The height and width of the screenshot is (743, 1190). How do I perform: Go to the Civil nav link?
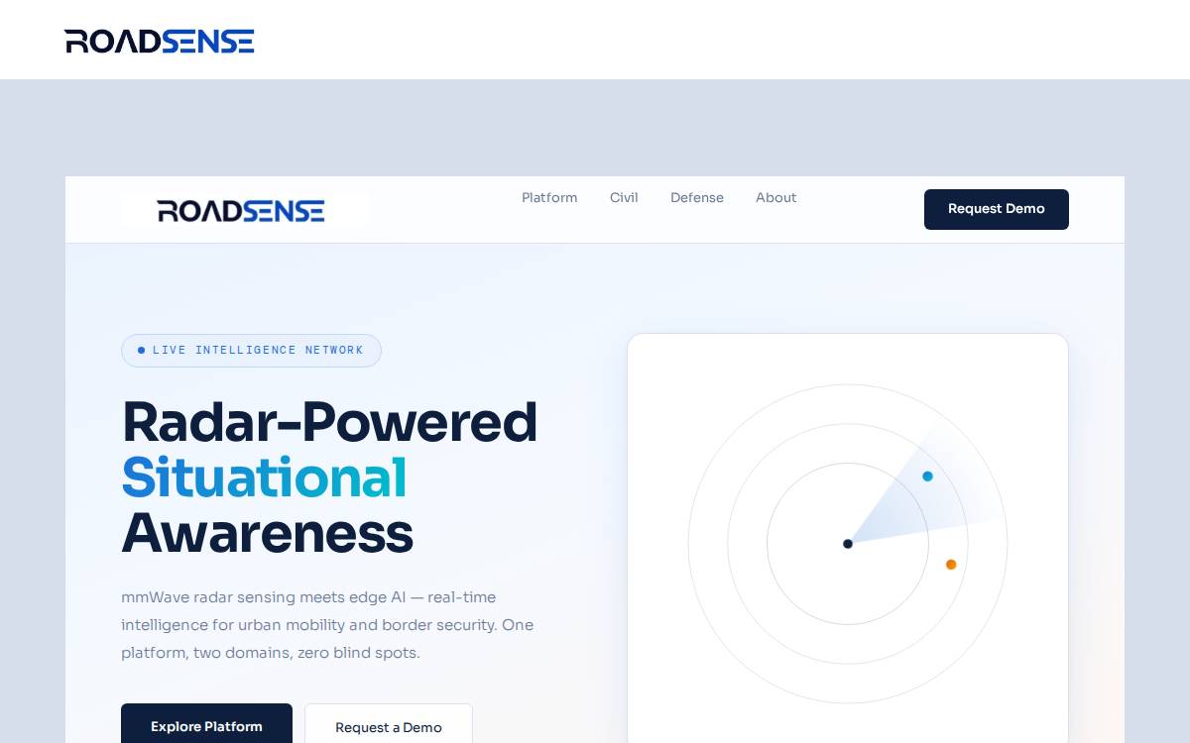tap(624, 197)
